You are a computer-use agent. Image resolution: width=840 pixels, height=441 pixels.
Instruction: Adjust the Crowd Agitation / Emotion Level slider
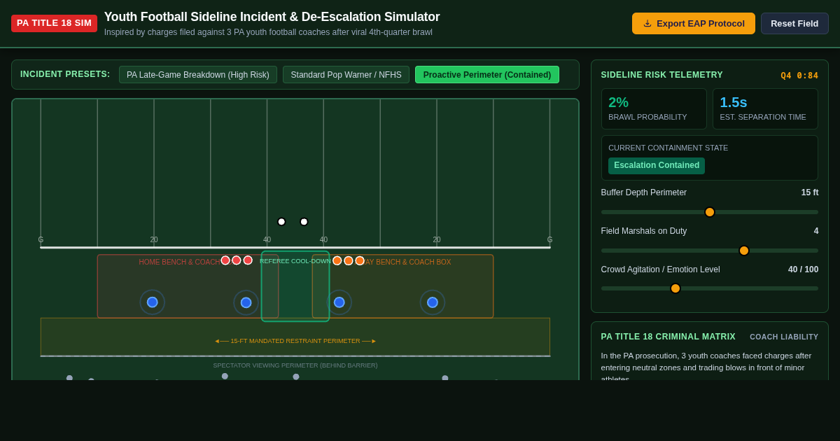pyautogui.click(x=710, y=288)
